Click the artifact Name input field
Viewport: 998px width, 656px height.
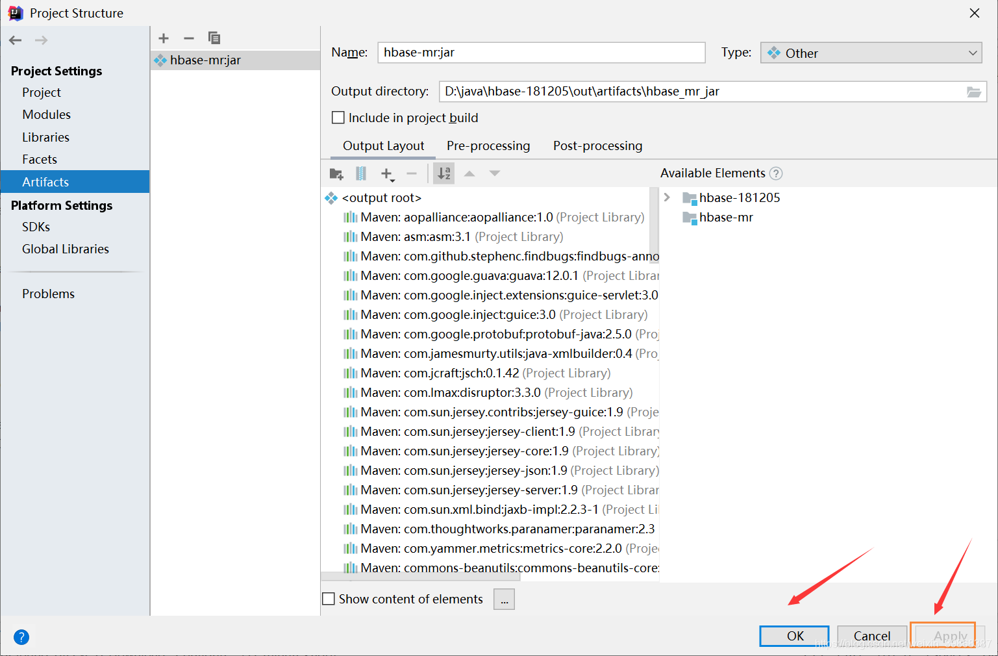click(x=542, y=53)
